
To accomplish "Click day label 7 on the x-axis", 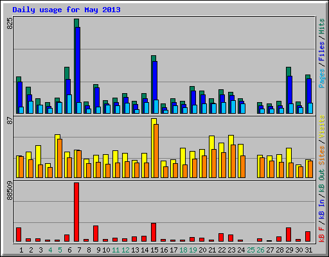I will (79, 250).
